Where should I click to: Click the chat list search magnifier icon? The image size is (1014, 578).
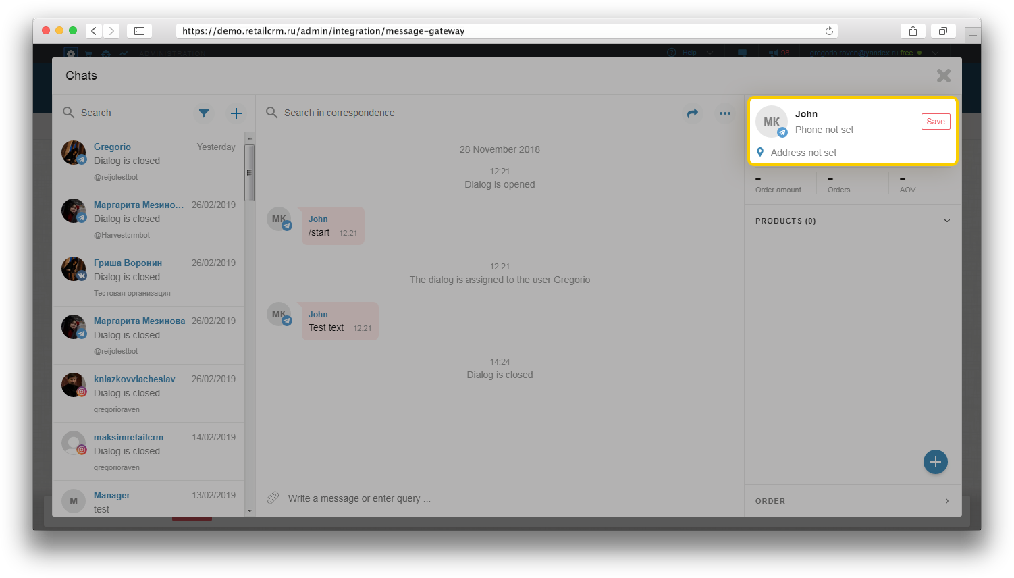click(68, 112)
